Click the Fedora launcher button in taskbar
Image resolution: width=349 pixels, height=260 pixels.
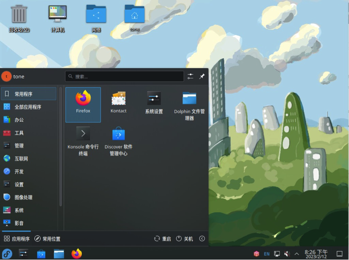click(x=7, y=254)
